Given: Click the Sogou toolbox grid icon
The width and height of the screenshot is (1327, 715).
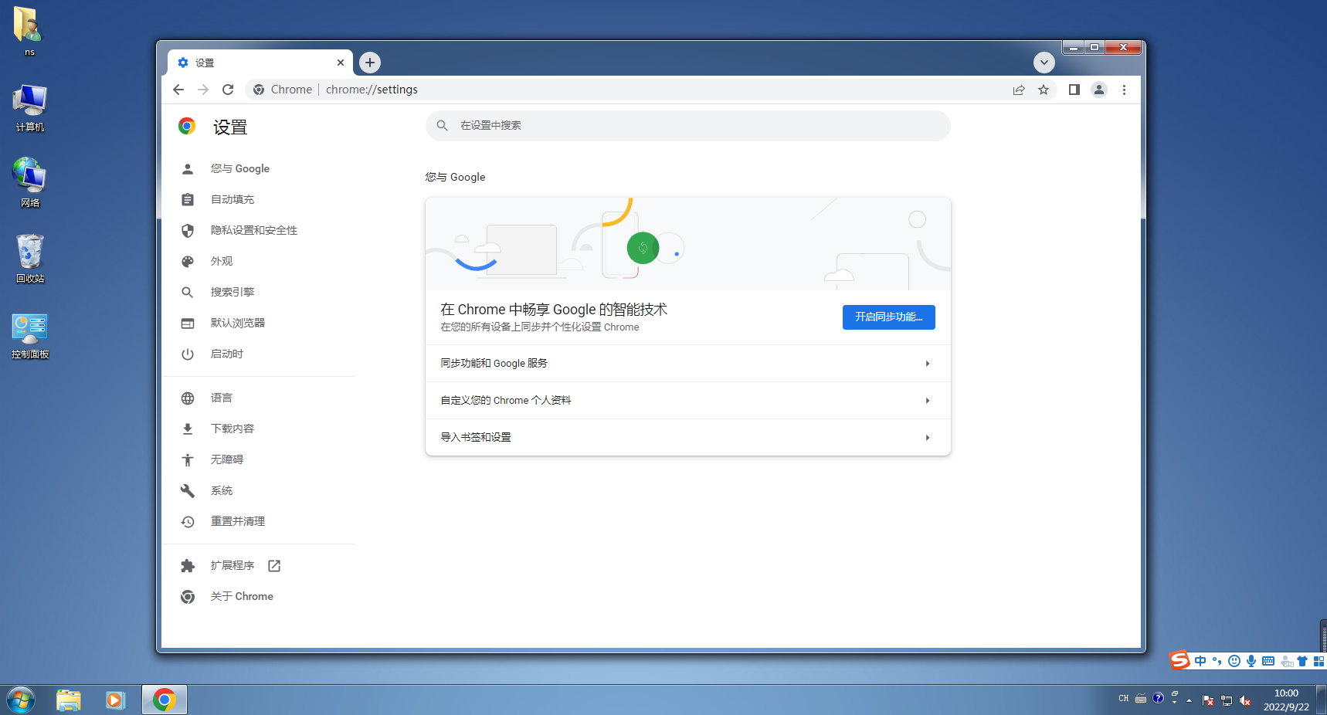Looking at the screenshot, I should pyautogui.click(x=1319, y=661).
